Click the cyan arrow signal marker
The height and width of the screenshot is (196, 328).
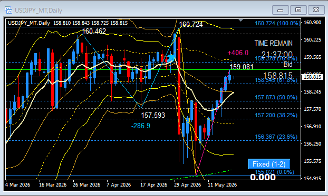tap(171, 58)
